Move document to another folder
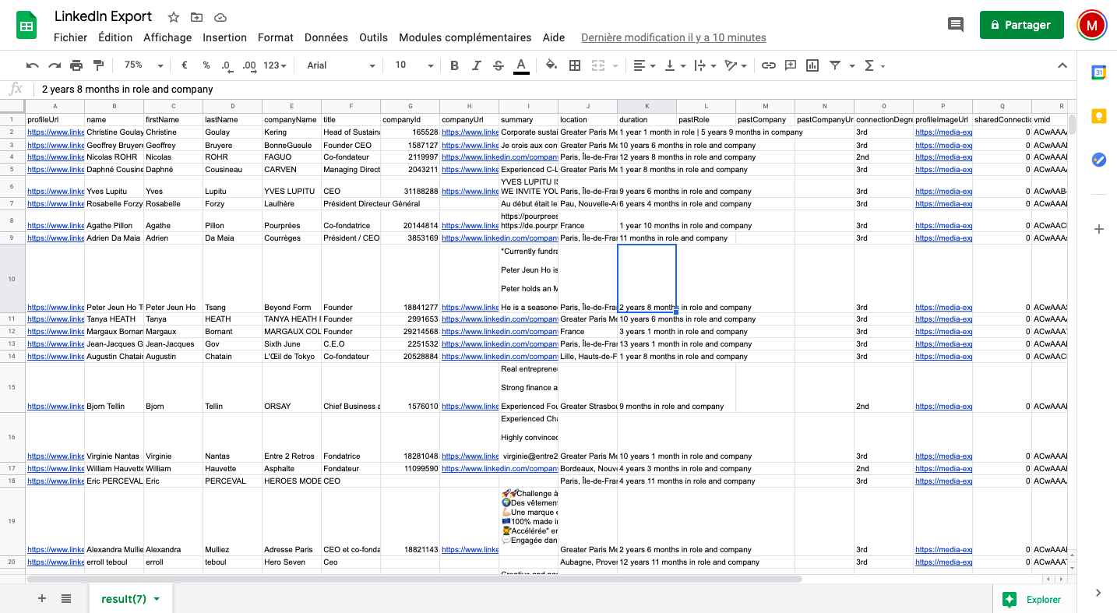1117x613 pixels. [x=196, y=17]
